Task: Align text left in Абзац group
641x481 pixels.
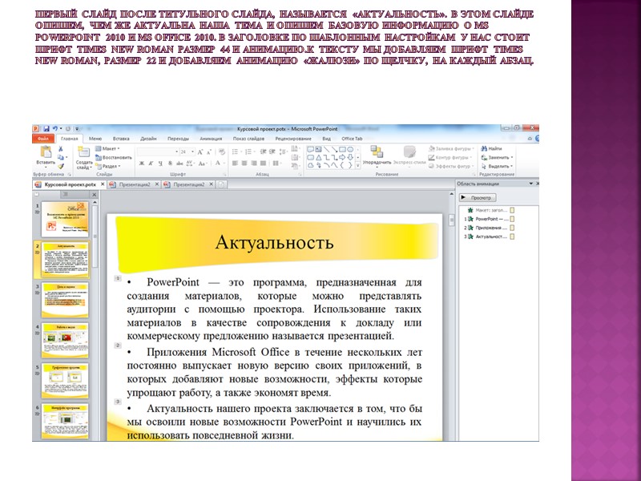Action: click(x=235, y=164)
